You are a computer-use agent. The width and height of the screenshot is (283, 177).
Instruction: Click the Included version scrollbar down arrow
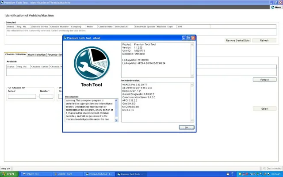pos(192,120)
